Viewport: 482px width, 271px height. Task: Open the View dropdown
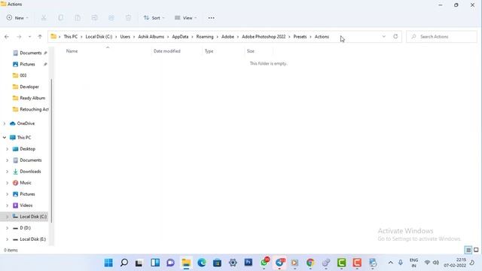coord(186,18)
